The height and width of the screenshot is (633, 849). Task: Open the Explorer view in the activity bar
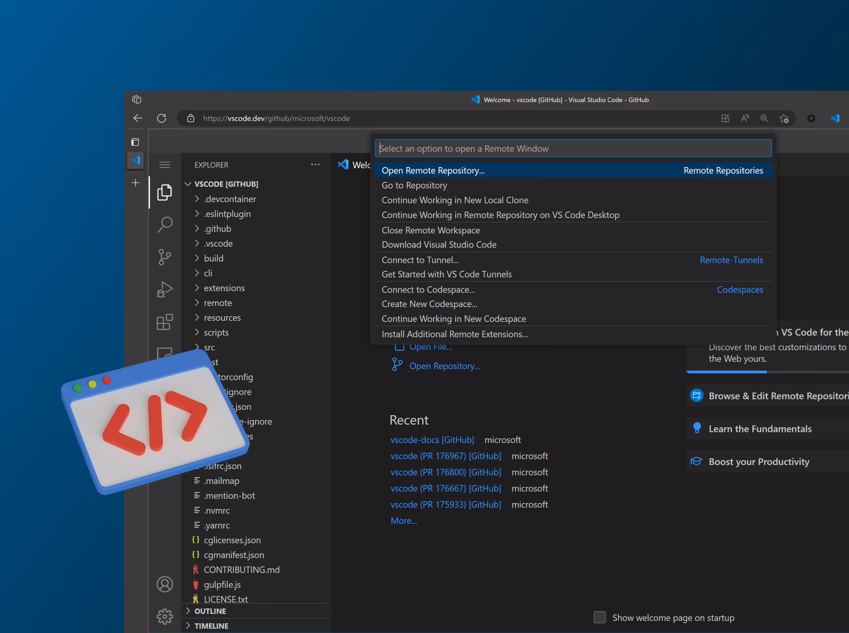[164, 192]
